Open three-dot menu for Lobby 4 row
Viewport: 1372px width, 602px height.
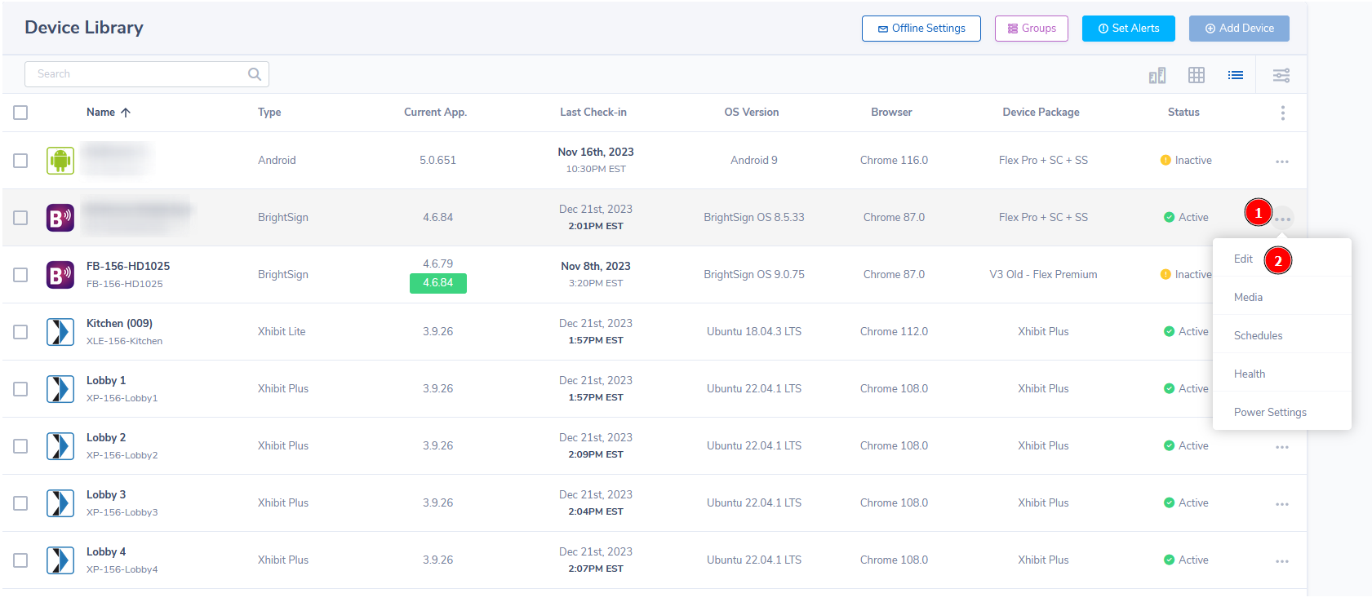click(x=1282, y=561)
